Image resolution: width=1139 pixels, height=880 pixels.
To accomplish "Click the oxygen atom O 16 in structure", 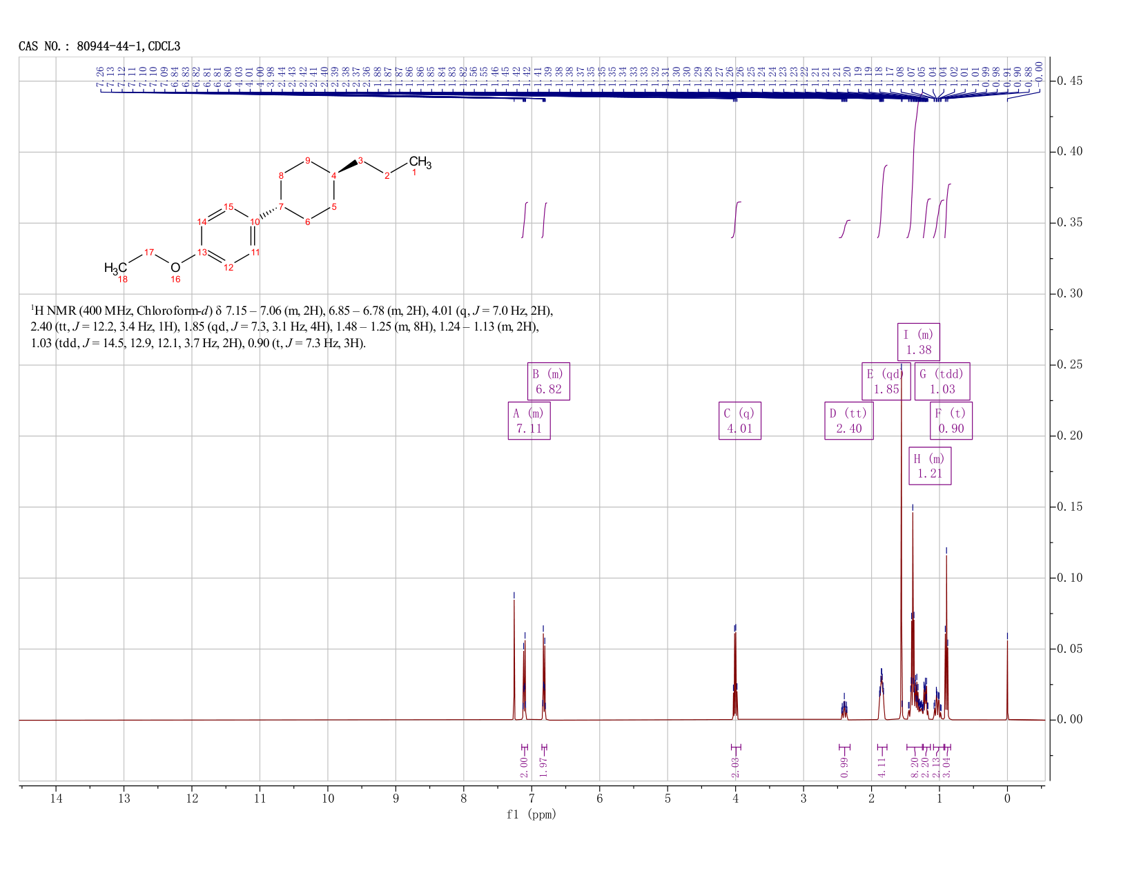I will click(x=175, y=268).
